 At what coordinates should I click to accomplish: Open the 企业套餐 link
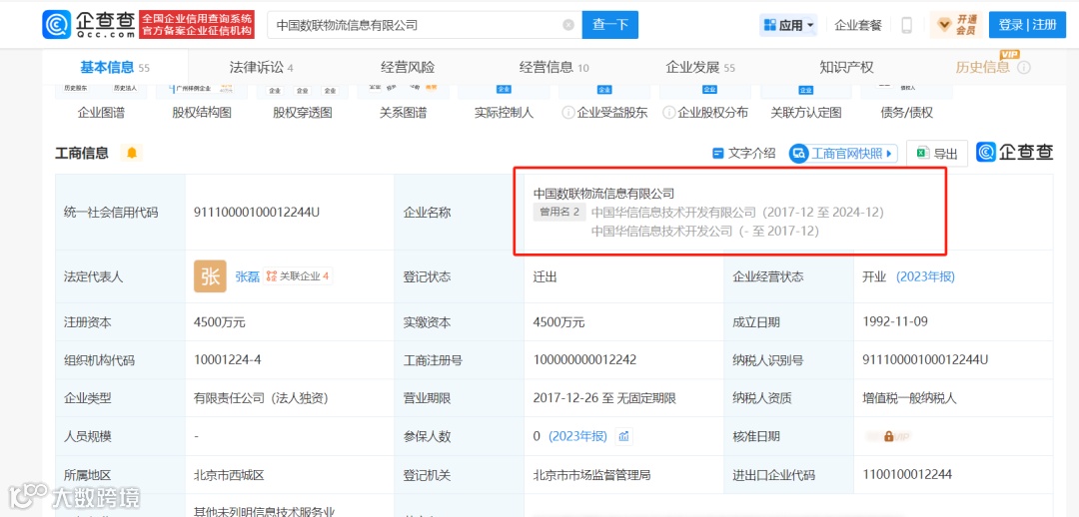[858, 25]
